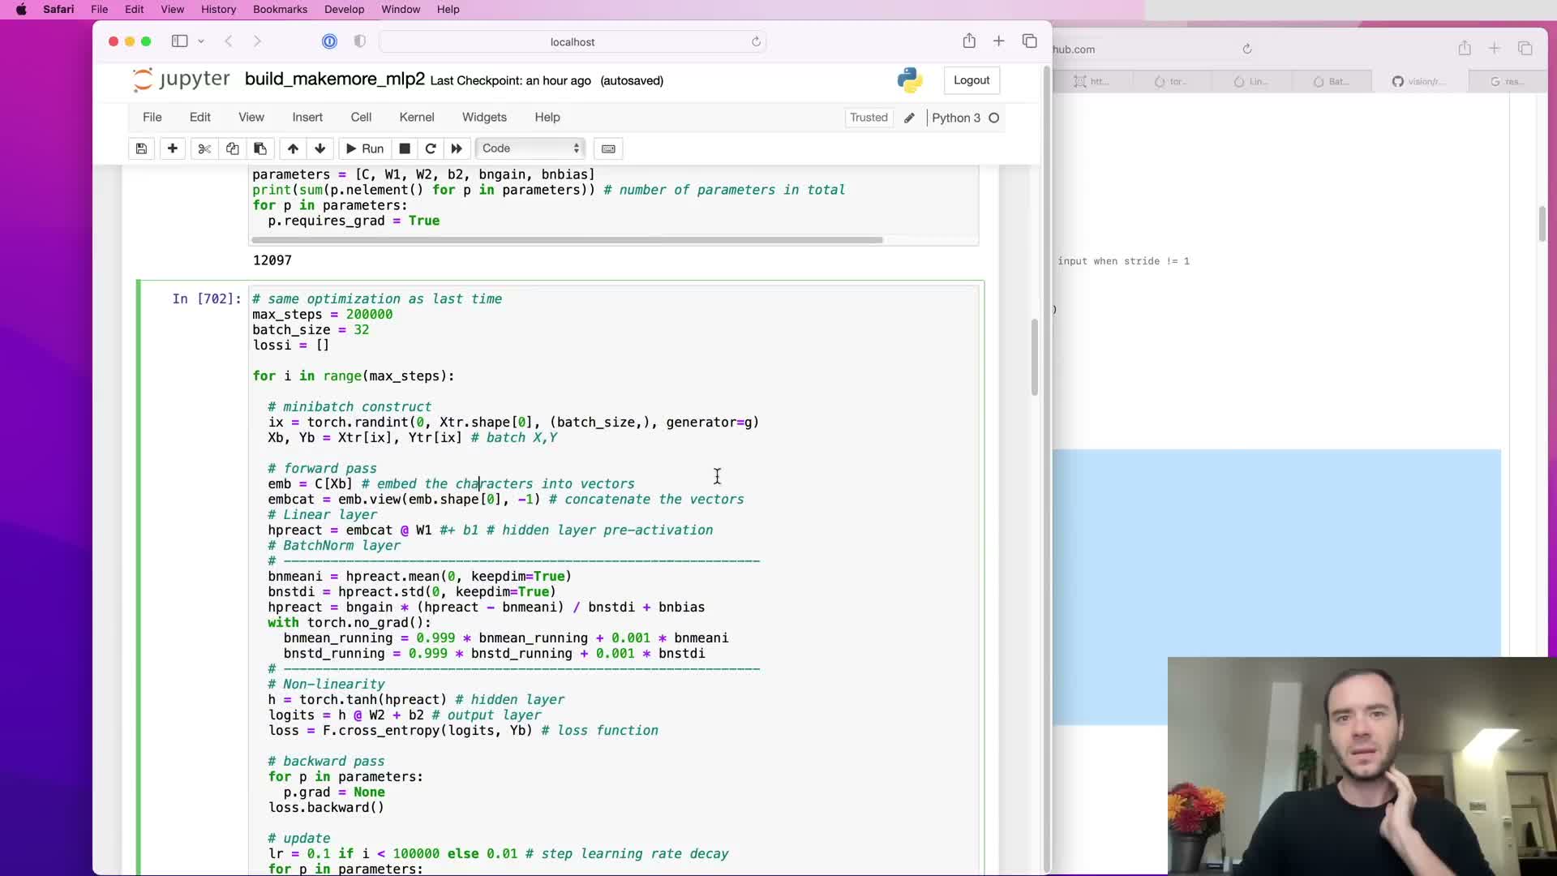The image size is (1557, 876).
Task: Paste cells below with the paste icon
Action: pos(260,148)
